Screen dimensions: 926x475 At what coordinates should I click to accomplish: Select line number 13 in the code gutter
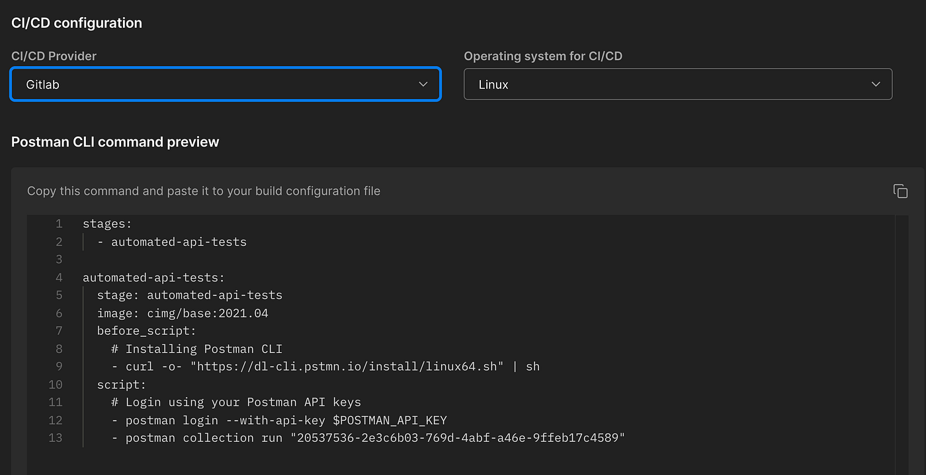(56, 437)
